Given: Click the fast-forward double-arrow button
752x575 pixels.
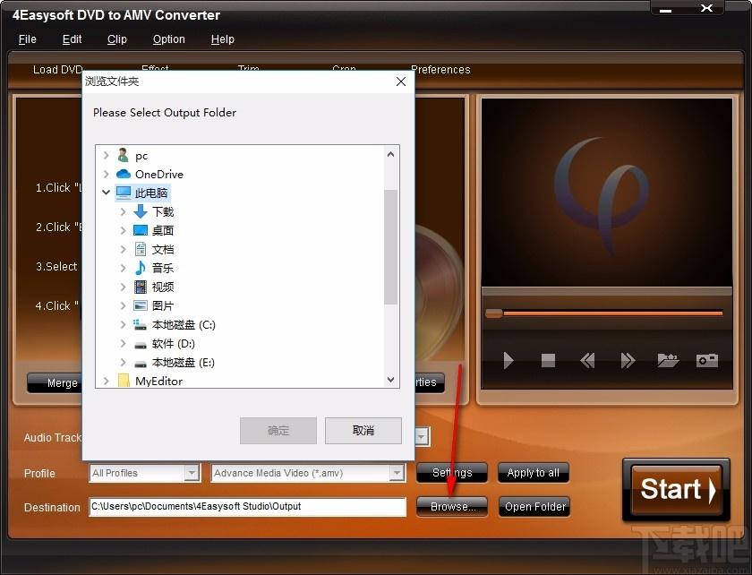Looking at the screenshot, I should click(x=628, y=360).
